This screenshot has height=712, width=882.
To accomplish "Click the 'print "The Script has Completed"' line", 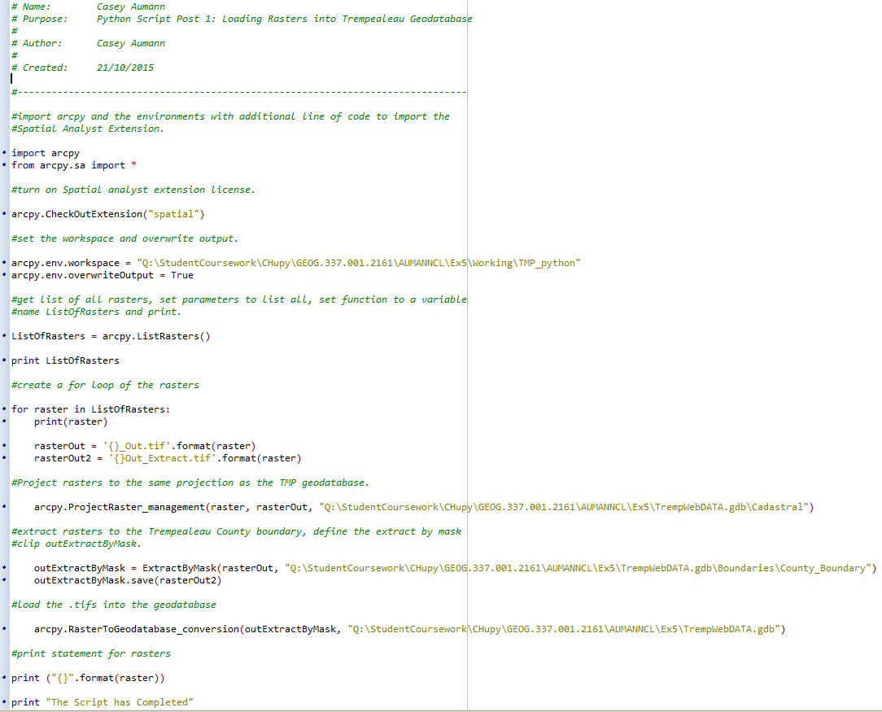I will coord(103,702).
